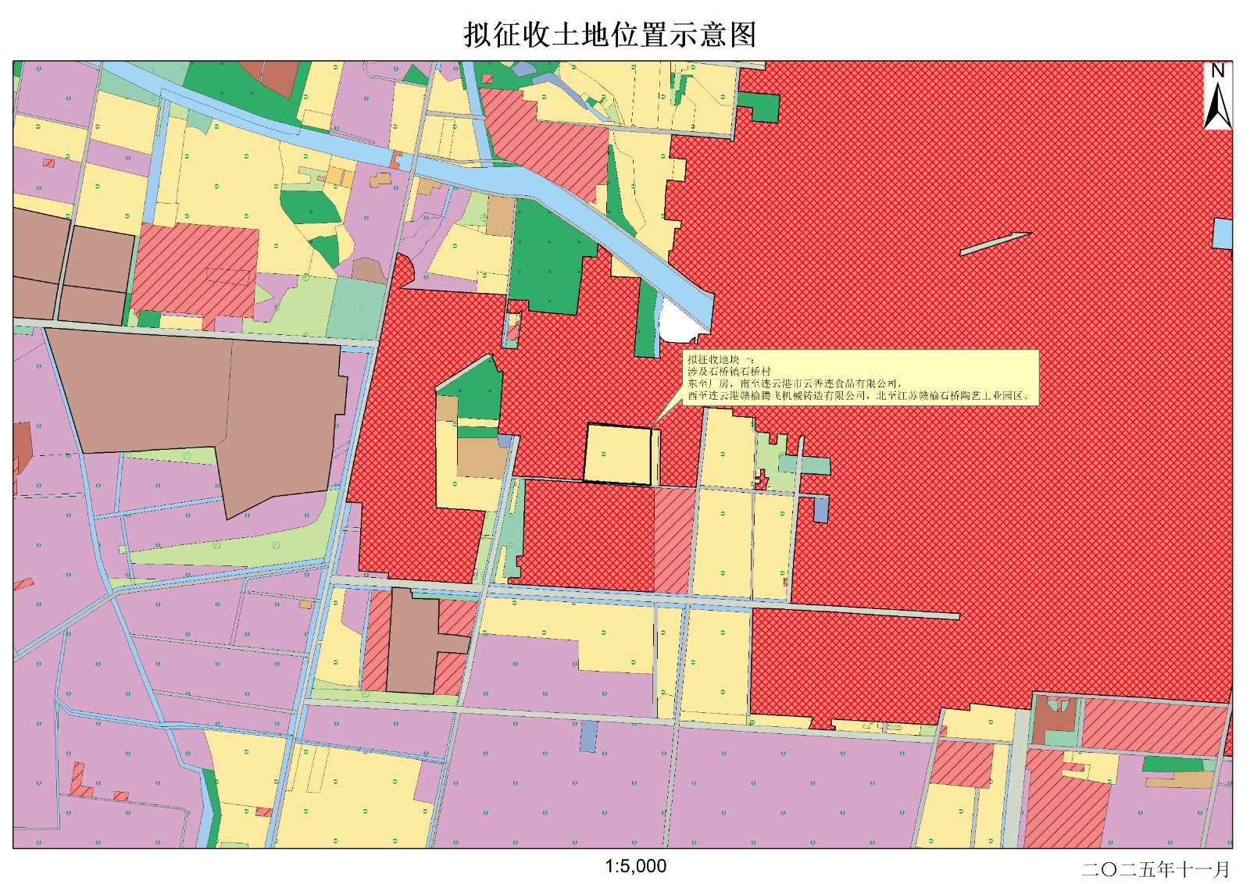Click the letter N above the north arrow
The image size is (1250, 884).
[x=1217, y=70]
